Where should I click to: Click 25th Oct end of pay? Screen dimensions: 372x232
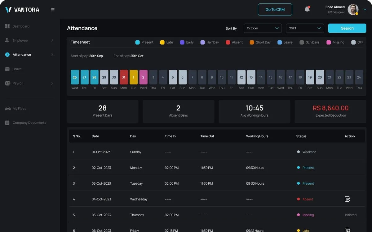pos(137,56)
